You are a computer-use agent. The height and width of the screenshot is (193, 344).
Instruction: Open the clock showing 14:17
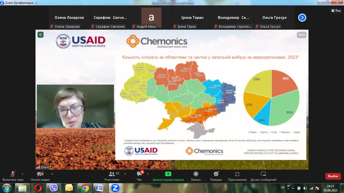pyautogui.click(x=330, y=188)
